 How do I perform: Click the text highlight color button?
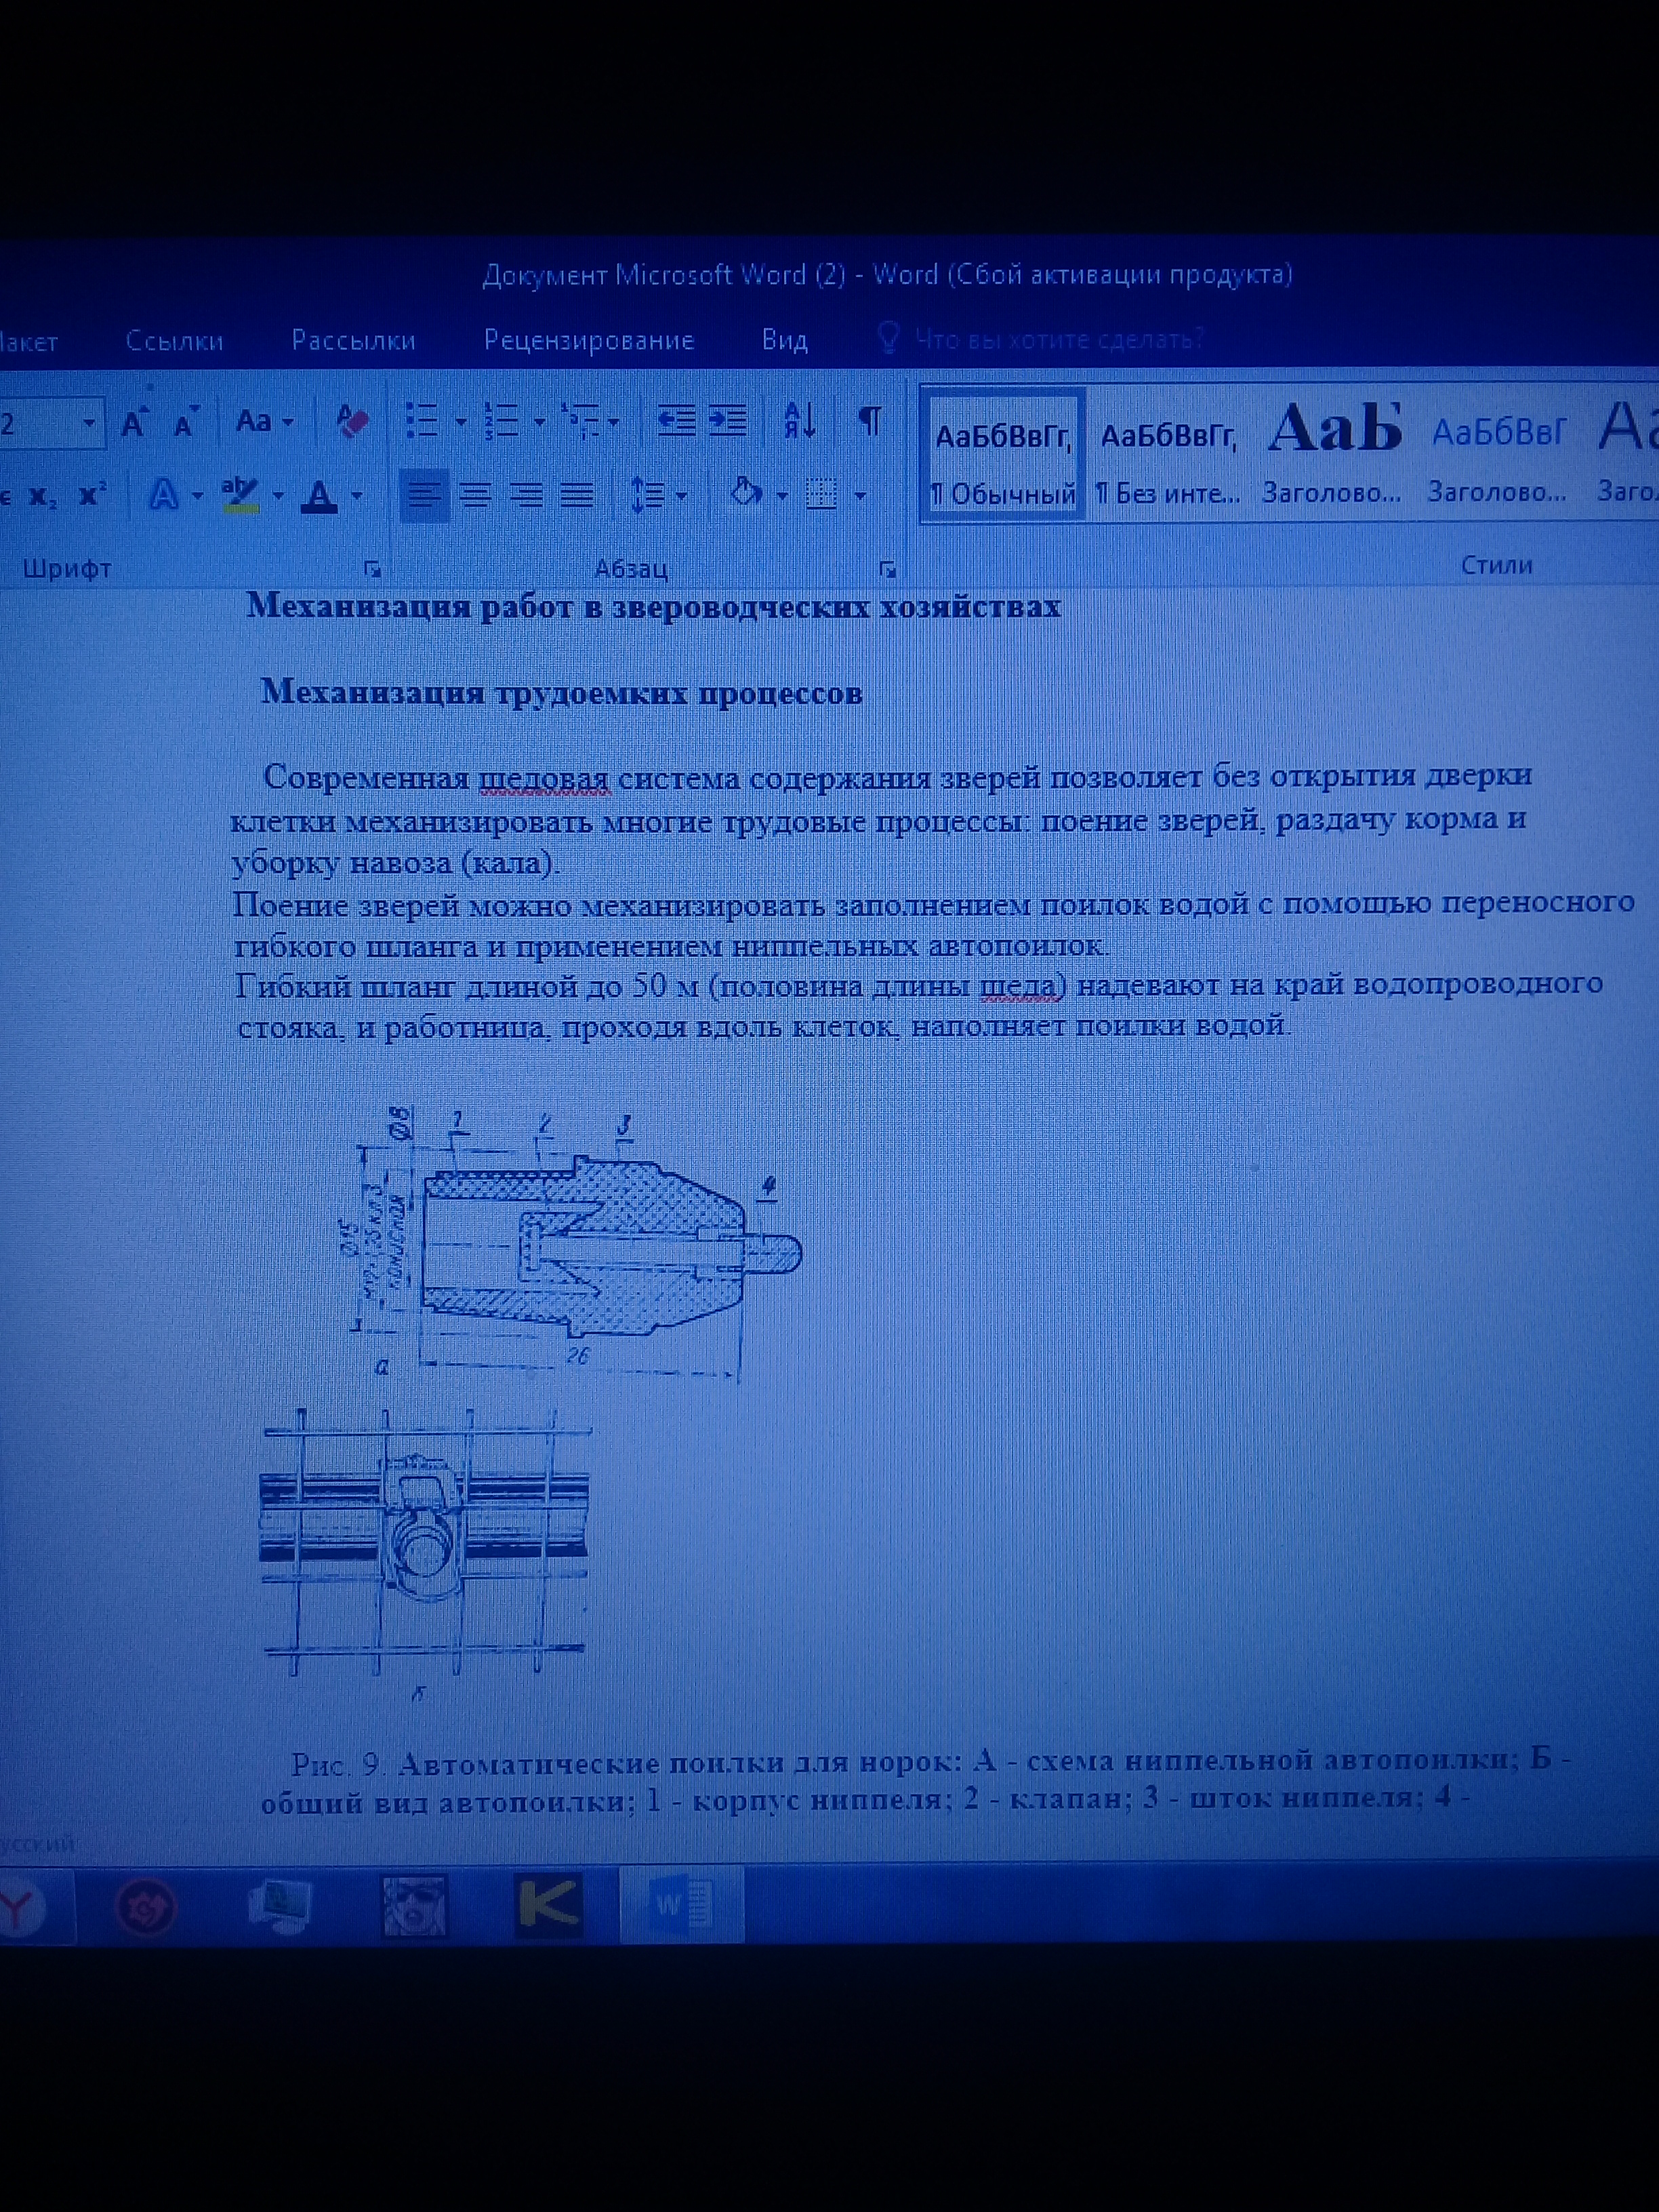(240, 494)
